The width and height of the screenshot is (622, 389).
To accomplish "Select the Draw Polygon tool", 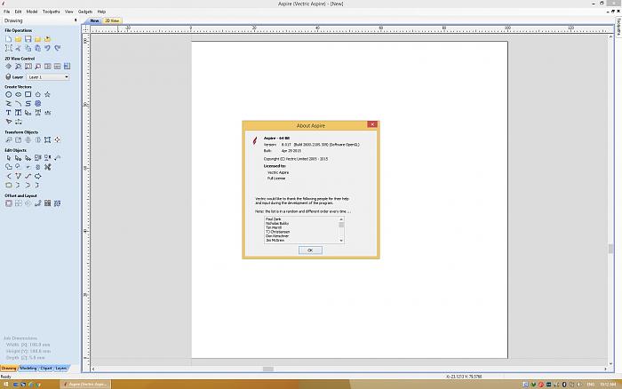I will tap(37, 94).
